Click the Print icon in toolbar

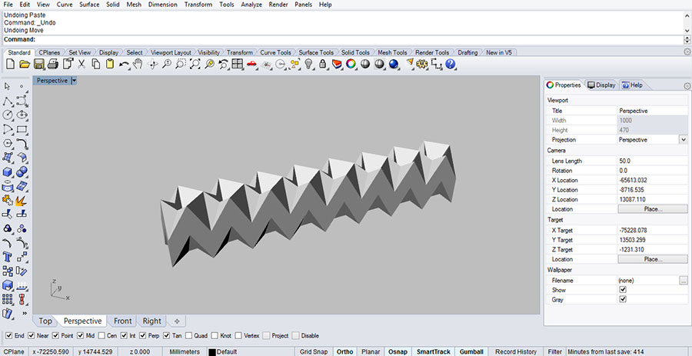click(52, 65)
